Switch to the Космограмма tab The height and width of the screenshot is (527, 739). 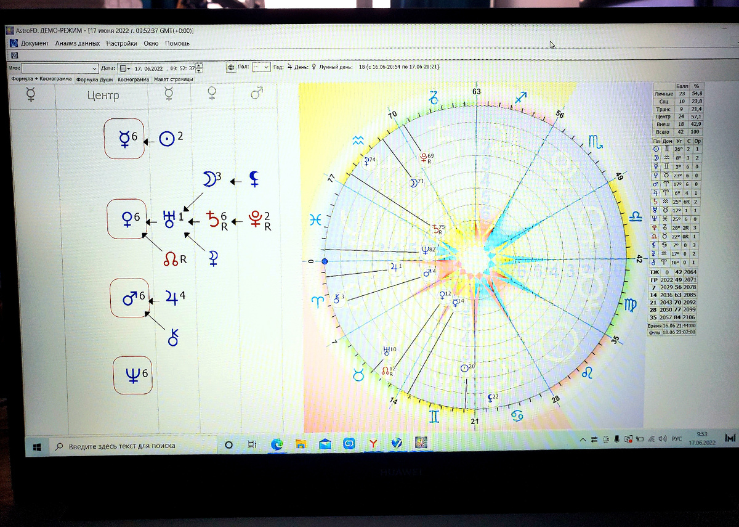tap(134, 80)
